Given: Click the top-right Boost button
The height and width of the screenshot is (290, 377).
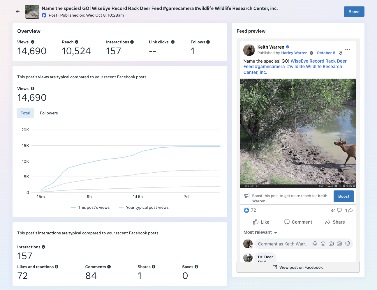Looking at the screenshot, I should tap(354, 12).
